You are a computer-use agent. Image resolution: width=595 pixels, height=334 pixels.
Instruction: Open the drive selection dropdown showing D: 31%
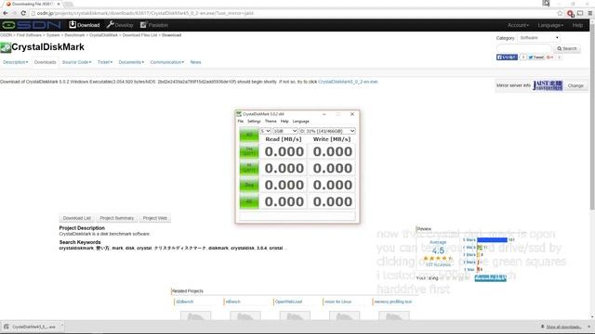click(x=327, y=131)
